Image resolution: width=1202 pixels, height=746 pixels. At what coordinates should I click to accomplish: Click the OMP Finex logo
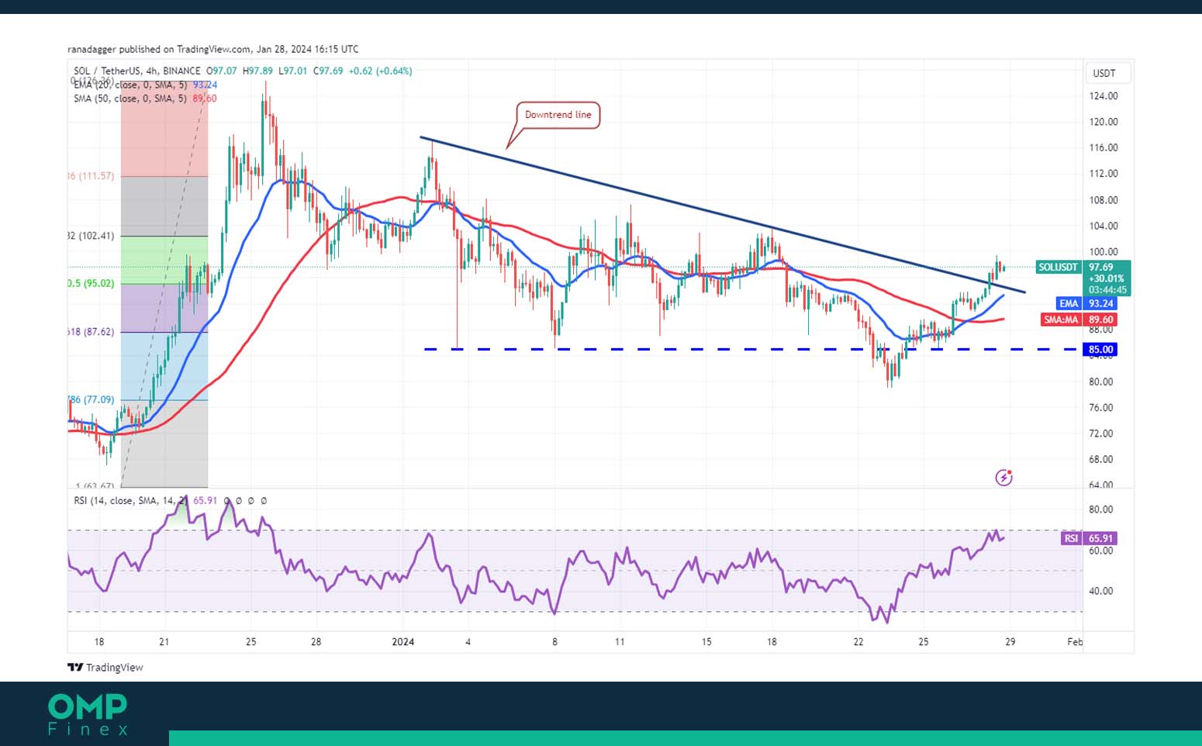88,715
